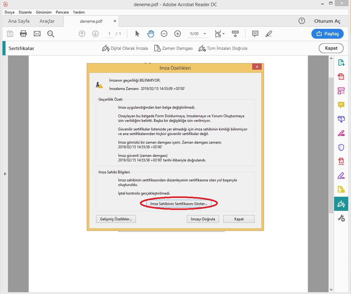Go to previous page arrow icon
Viewport: 351px width, 294px height.
pyautogui.click(x=82, y=34)
